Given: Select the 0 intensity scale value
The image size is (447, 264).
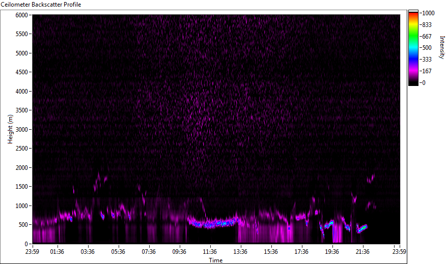Looking at the screenshot, I should tap(424, 83).
